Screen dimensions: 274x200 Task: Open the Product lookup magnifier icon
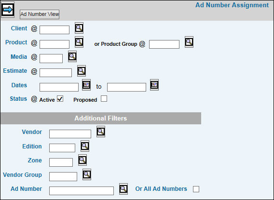79,42
